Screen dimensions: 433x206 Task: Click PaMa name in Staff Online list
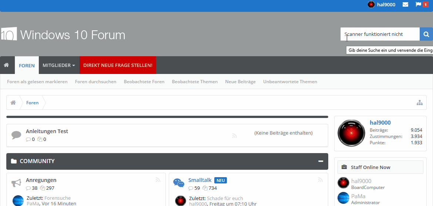tap(358, 196)
